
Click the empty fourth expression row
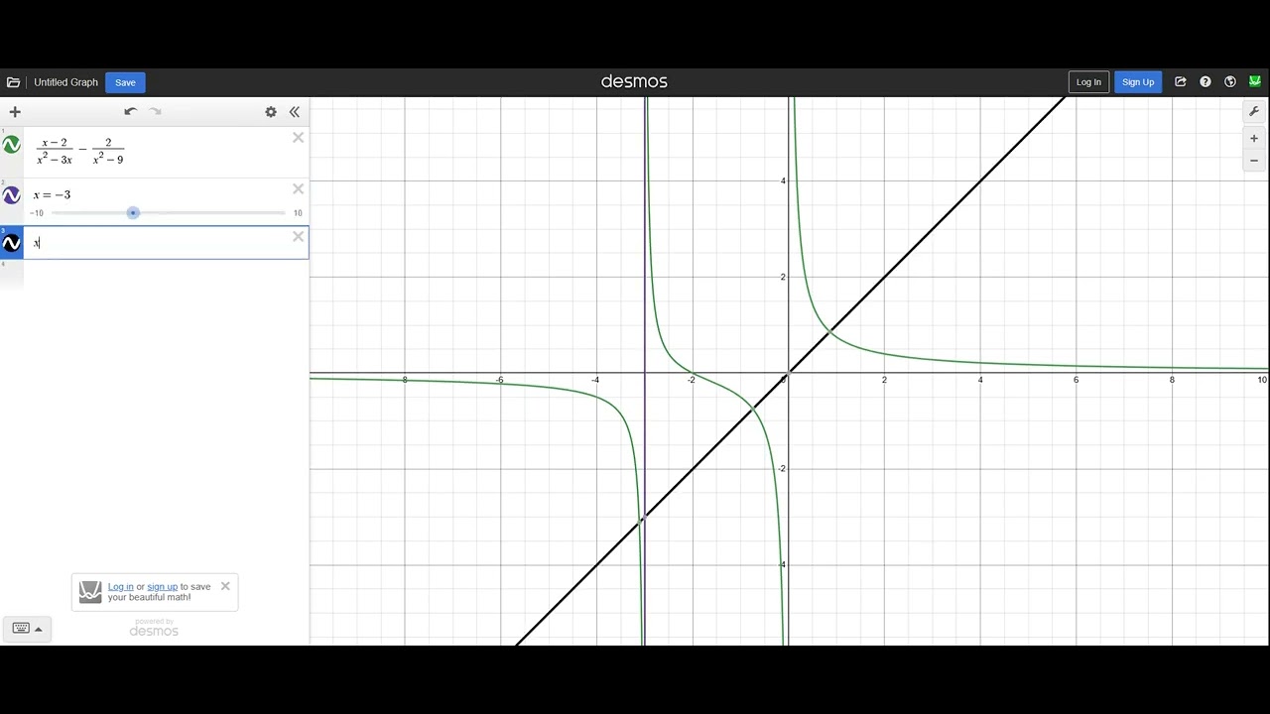coord(154,275)
